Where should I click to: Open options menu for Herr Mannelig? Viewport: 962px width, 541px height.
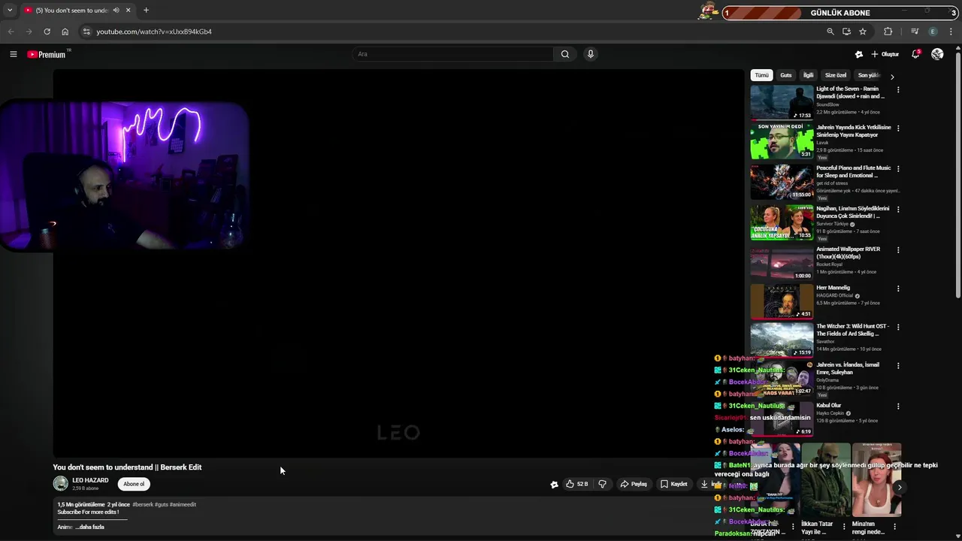point(898,289)
